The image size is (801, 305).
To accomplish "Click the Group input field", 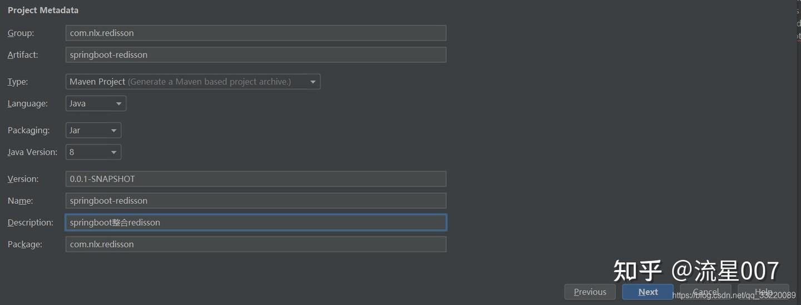I will [255, 33].
